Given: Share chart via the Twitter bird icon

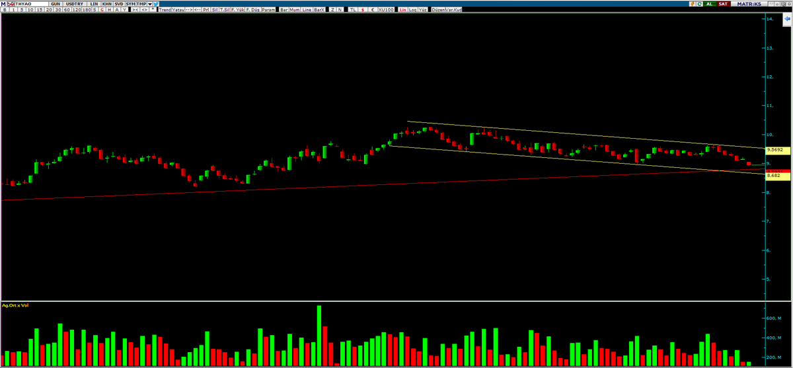Looking at the screenshot, I should click(156, 4).
